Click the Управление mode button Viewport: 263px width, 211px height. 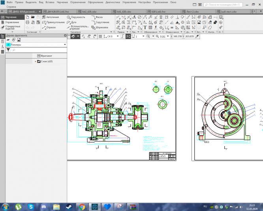click(x=11, y=23)
